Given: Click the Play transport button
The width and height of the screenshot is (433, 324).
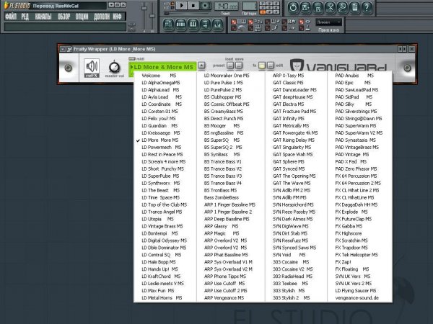Looking at the screenshot, I should coord(181,6).
